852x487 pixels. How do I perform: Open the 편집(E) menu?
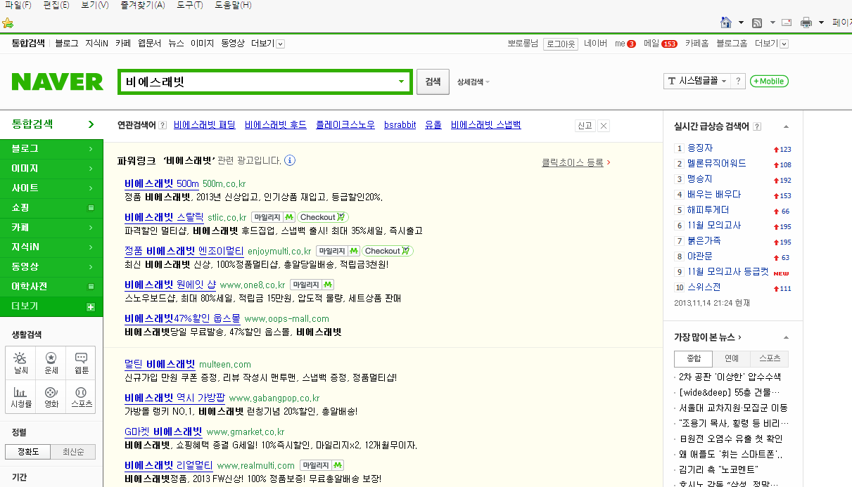tap(56, 6)
